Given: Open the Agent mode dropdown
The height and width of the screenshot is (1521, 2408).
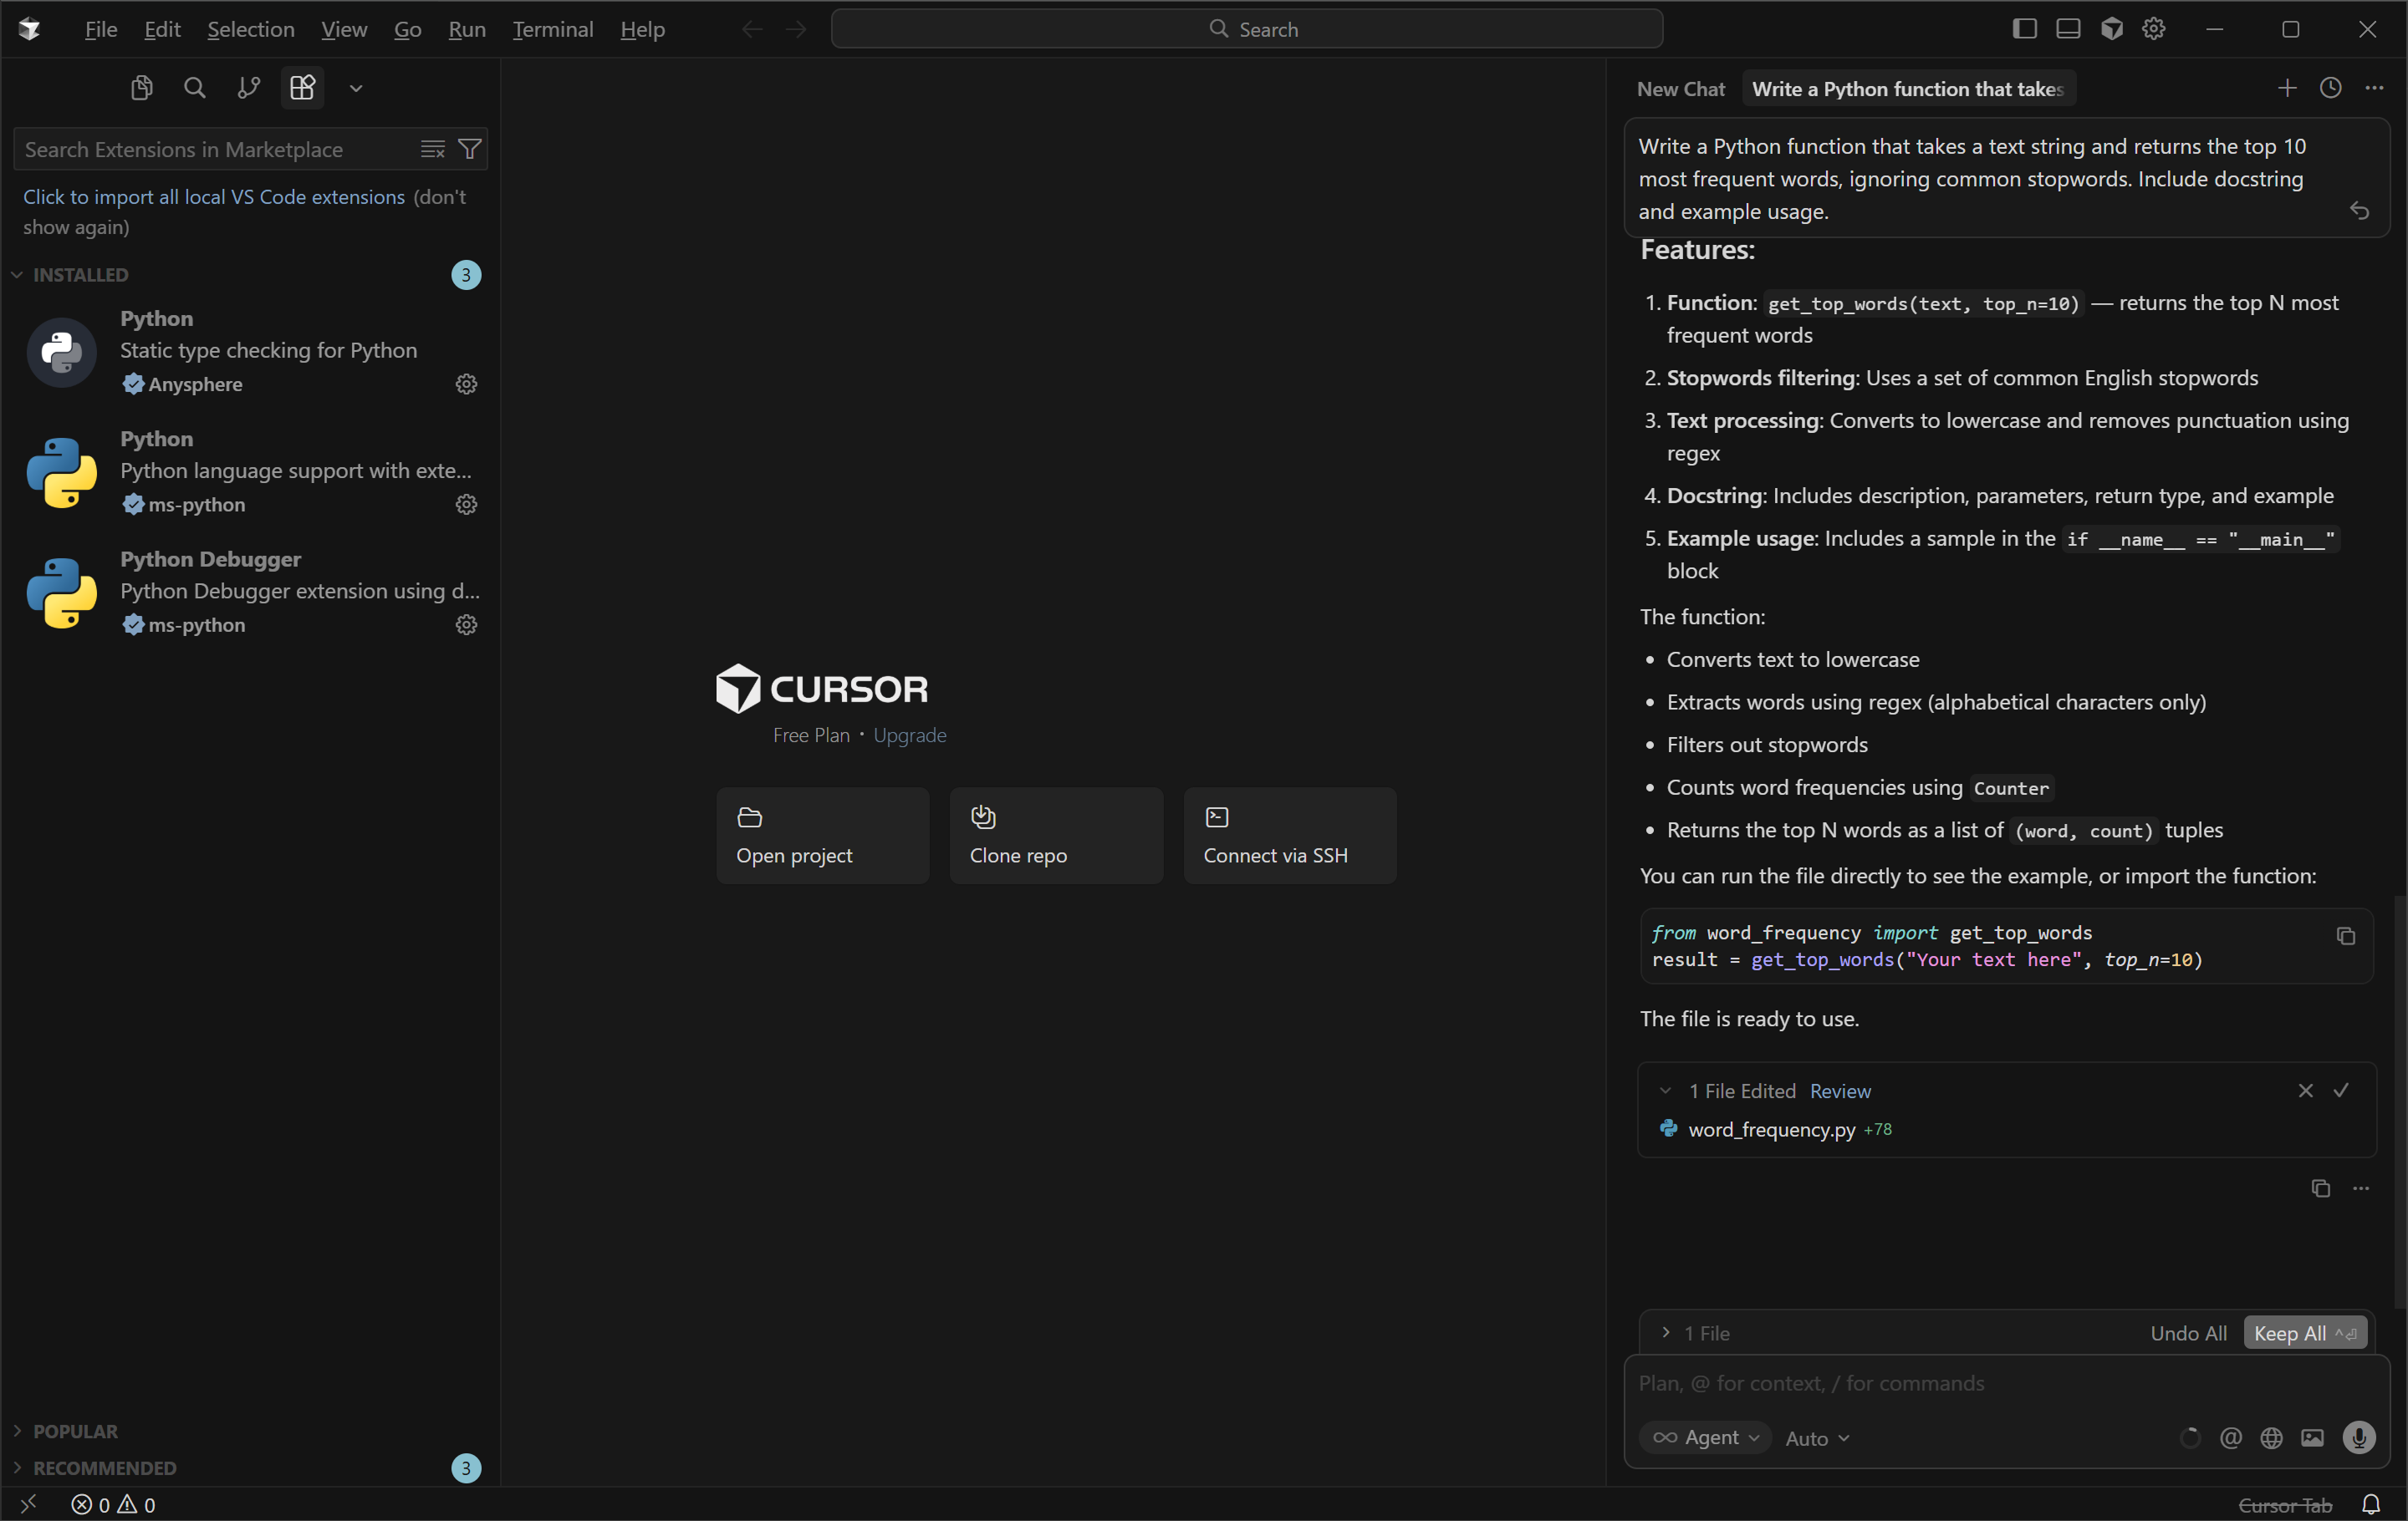Looking at the screenshot, I should (x=1705, y=1438).
